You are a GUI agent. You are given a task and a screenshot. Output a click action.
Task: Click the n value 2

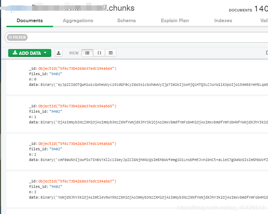point(35,155)
